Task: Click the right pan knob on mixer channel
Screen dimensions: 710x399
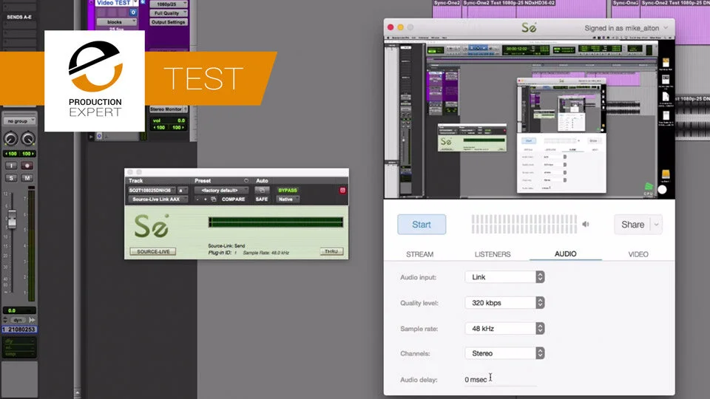Action: point(28,139)
